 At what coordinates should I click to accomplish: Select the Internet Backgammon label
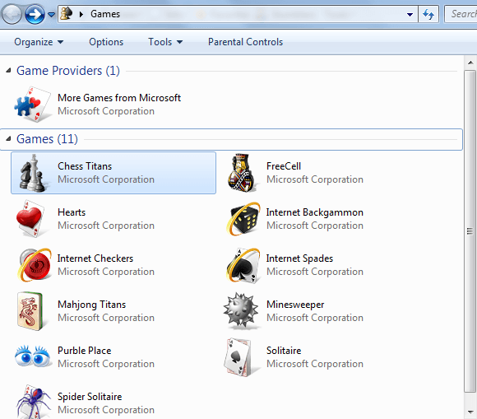314,212
